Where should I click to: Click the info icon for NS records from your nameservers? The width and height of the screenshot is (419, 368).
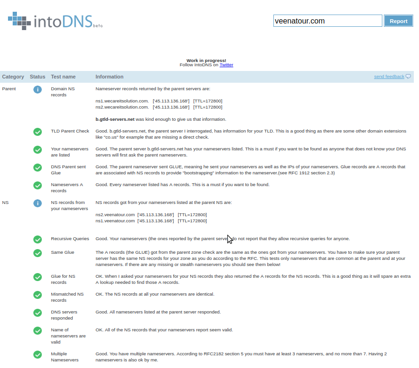[x=38, y=203]
